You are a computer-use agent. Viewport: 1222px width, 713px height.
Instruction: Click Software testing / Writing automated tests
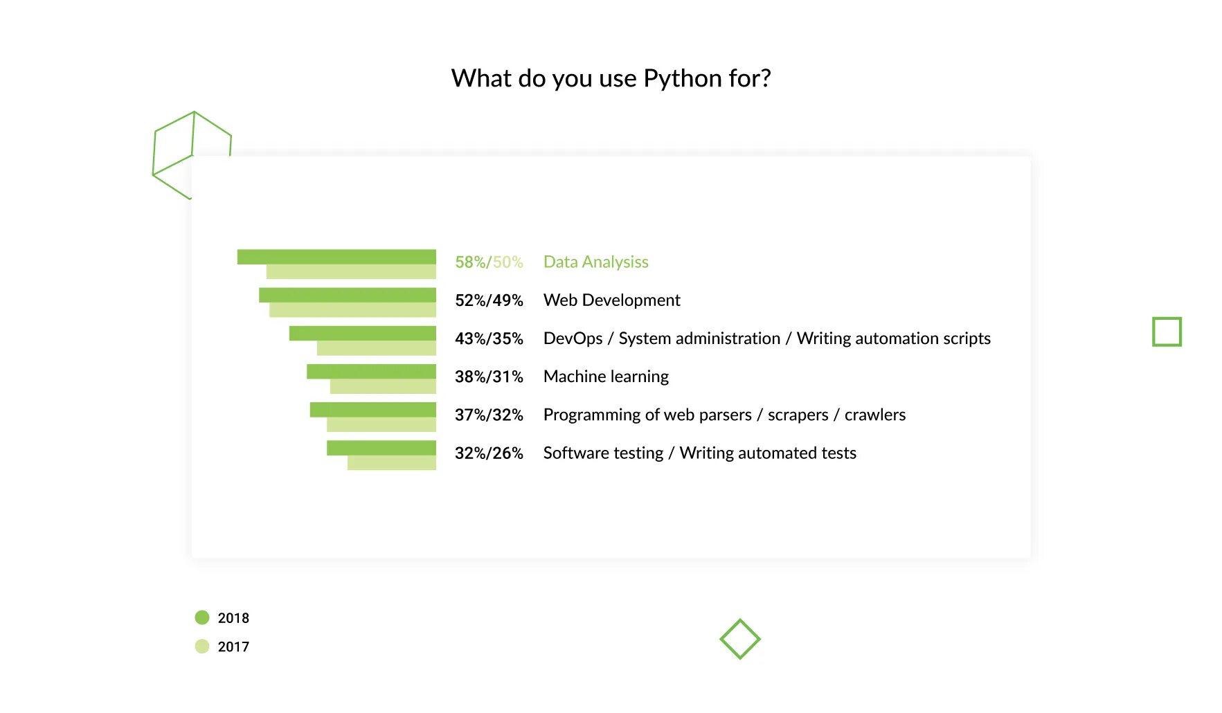699,453
